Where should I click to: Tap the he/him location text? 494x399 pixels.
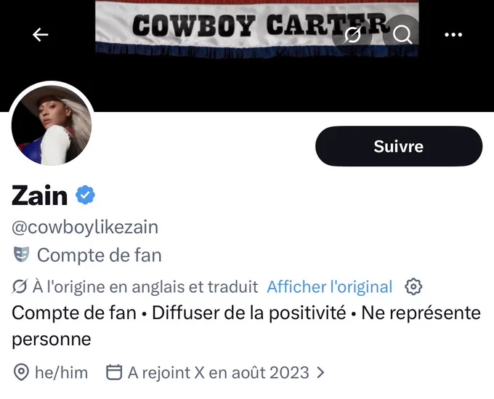tap(62, 373)
